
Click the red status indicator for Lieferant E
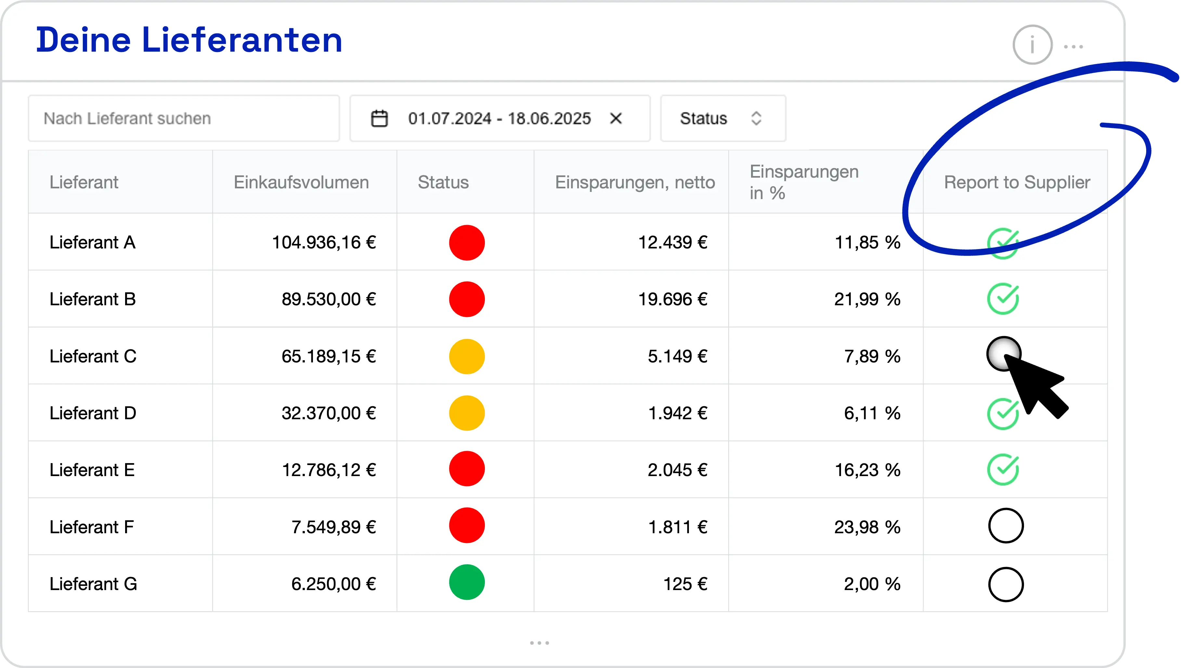(466, 469)
